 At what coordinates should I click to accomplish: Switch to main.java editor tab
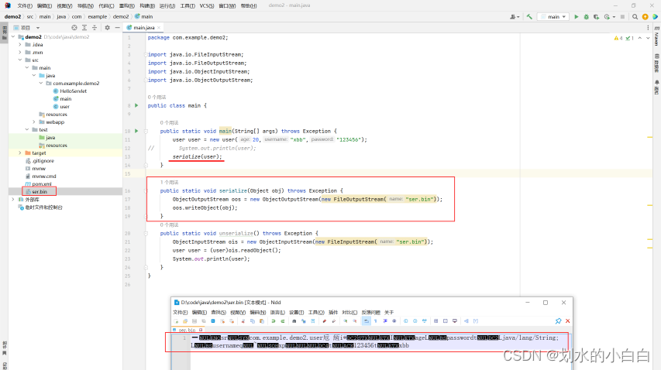[x=143, y=28]
